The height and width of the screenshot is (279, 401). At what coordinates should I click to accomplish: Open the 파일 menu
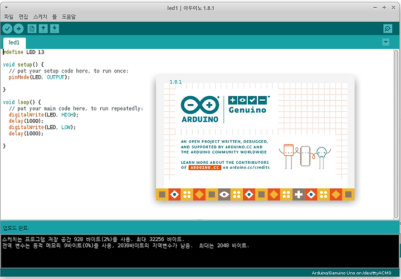pyautogui.click(x=8, y=17)
